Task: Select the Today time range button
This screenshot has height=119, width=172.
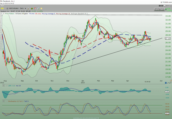Action: point(97,118)
